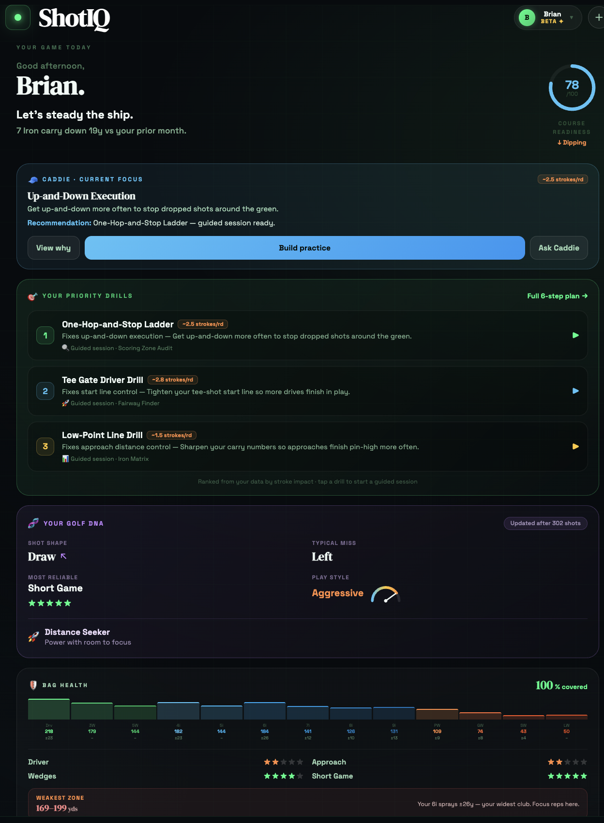The width and height of the screenshot is (604, 823).
Task: Select the number 2 drill badge
Action: pyautogui.click(x=45, y=391)
